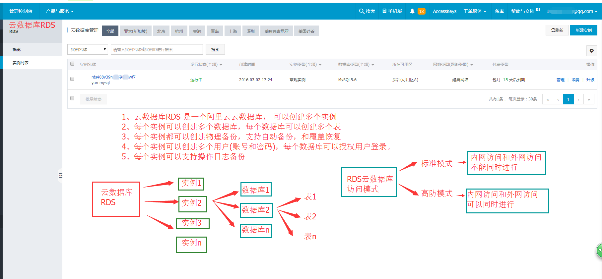Click the 搜索 button next to search box
This screenshot has height=279, width=602.
(x=215, y=49)
